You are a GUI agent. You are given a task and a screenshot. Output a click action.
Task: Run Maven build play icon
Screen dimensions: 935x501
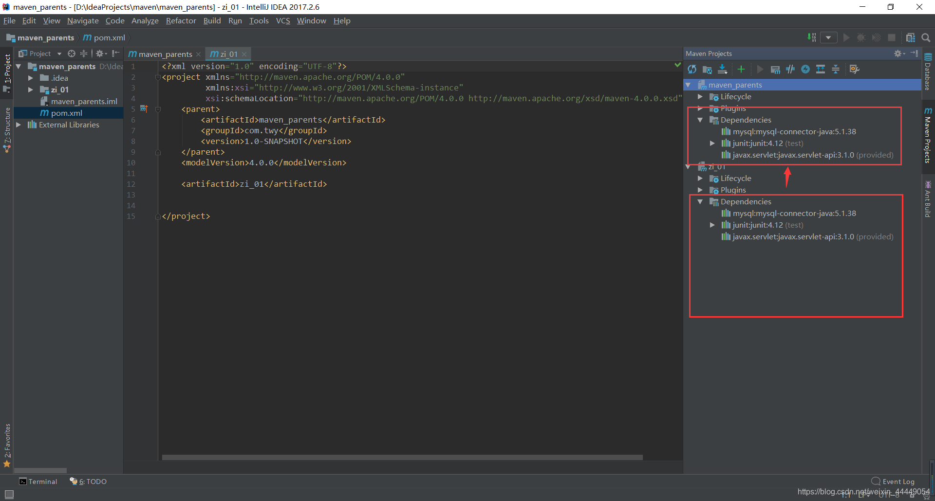pyautogui.click(x=760, y=70)
